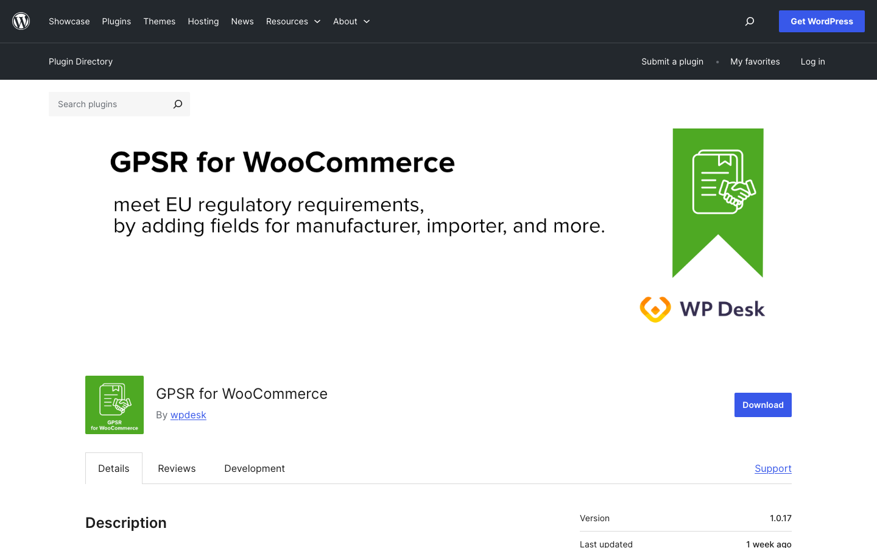Open the Showcase menu item

tap(69, 21)
